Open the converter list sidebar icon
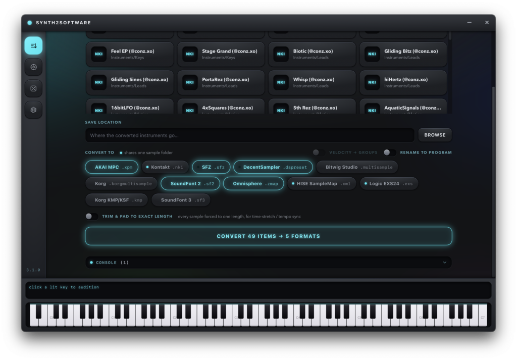This screenshot has width=517, height=360. [x=33, y=45]
